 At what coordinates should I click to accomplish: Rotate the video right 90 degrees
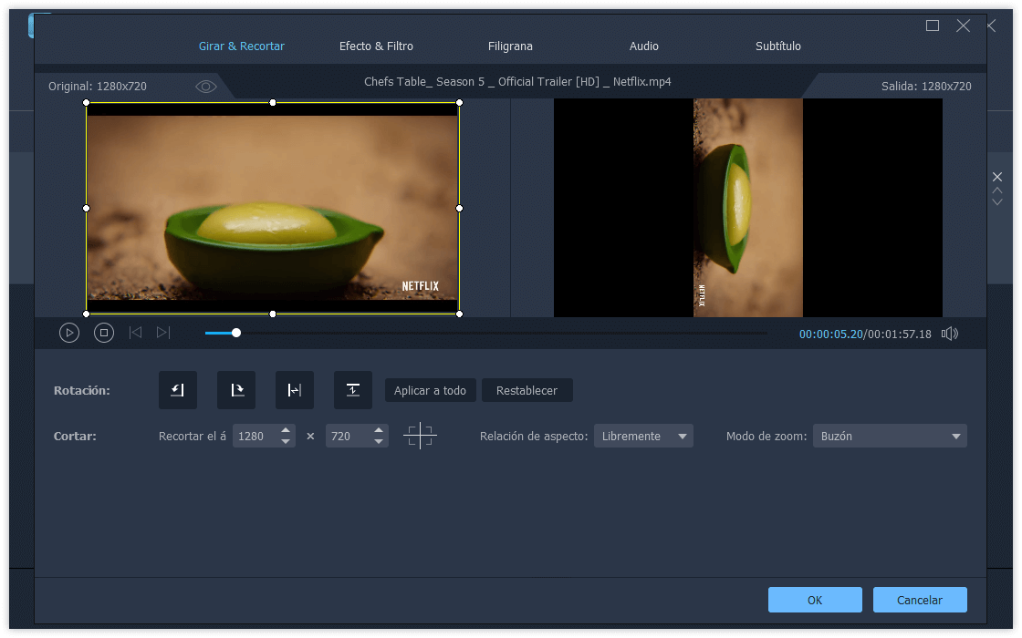pyautogui.click(x=236, y=390)
